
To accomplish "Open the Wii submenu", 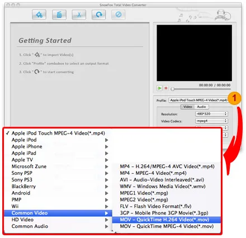I will tap(58, 206).
